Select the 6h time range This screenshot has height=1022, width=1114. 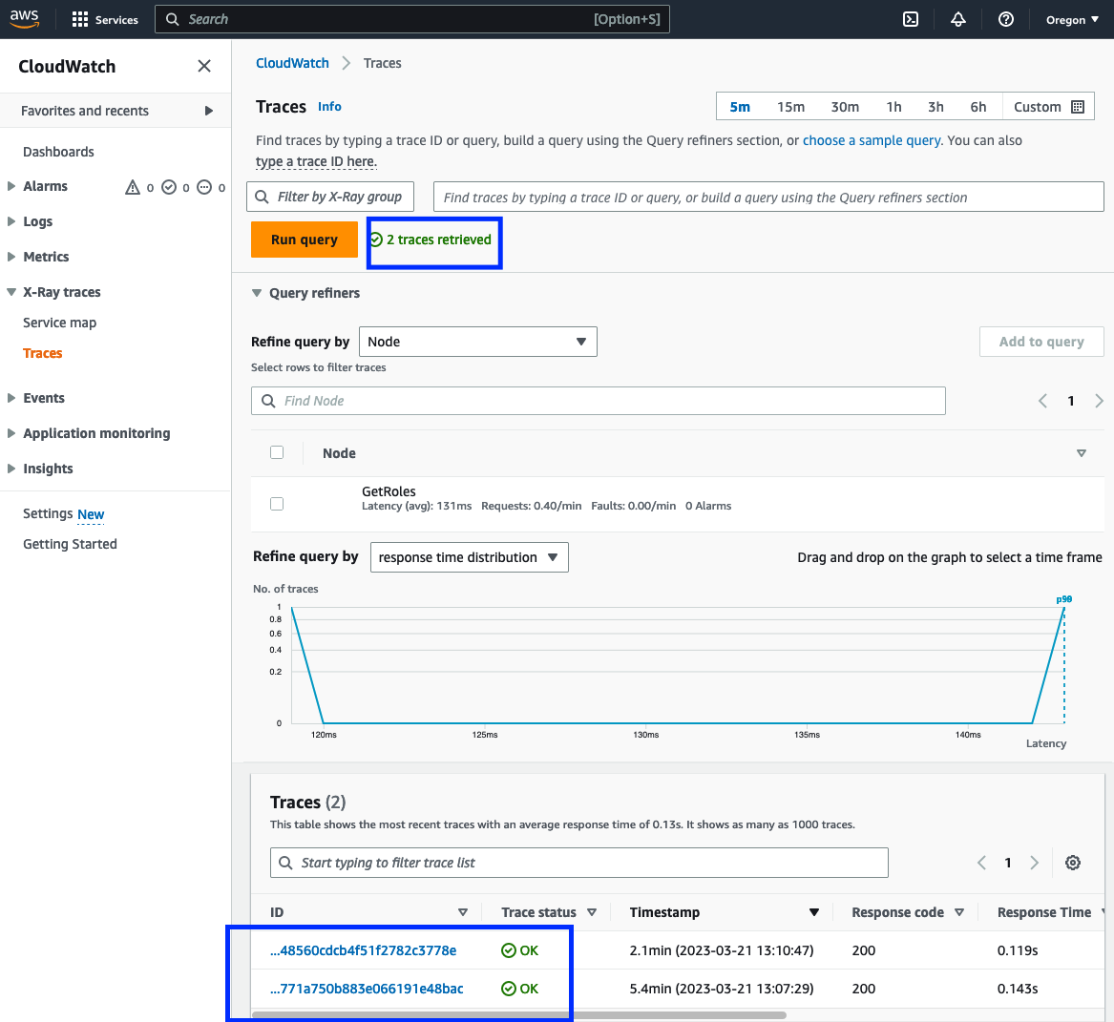click(x=978, y=107)
